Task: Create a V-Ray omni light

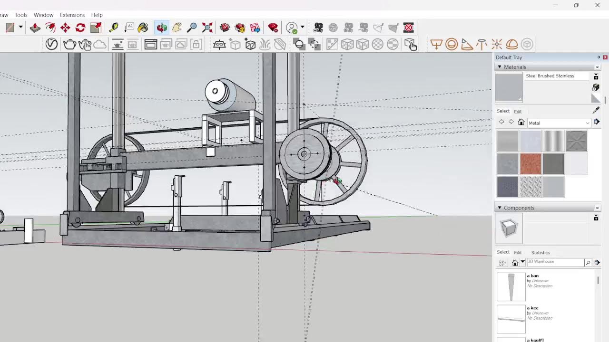Action: click(x=497, y=44)
